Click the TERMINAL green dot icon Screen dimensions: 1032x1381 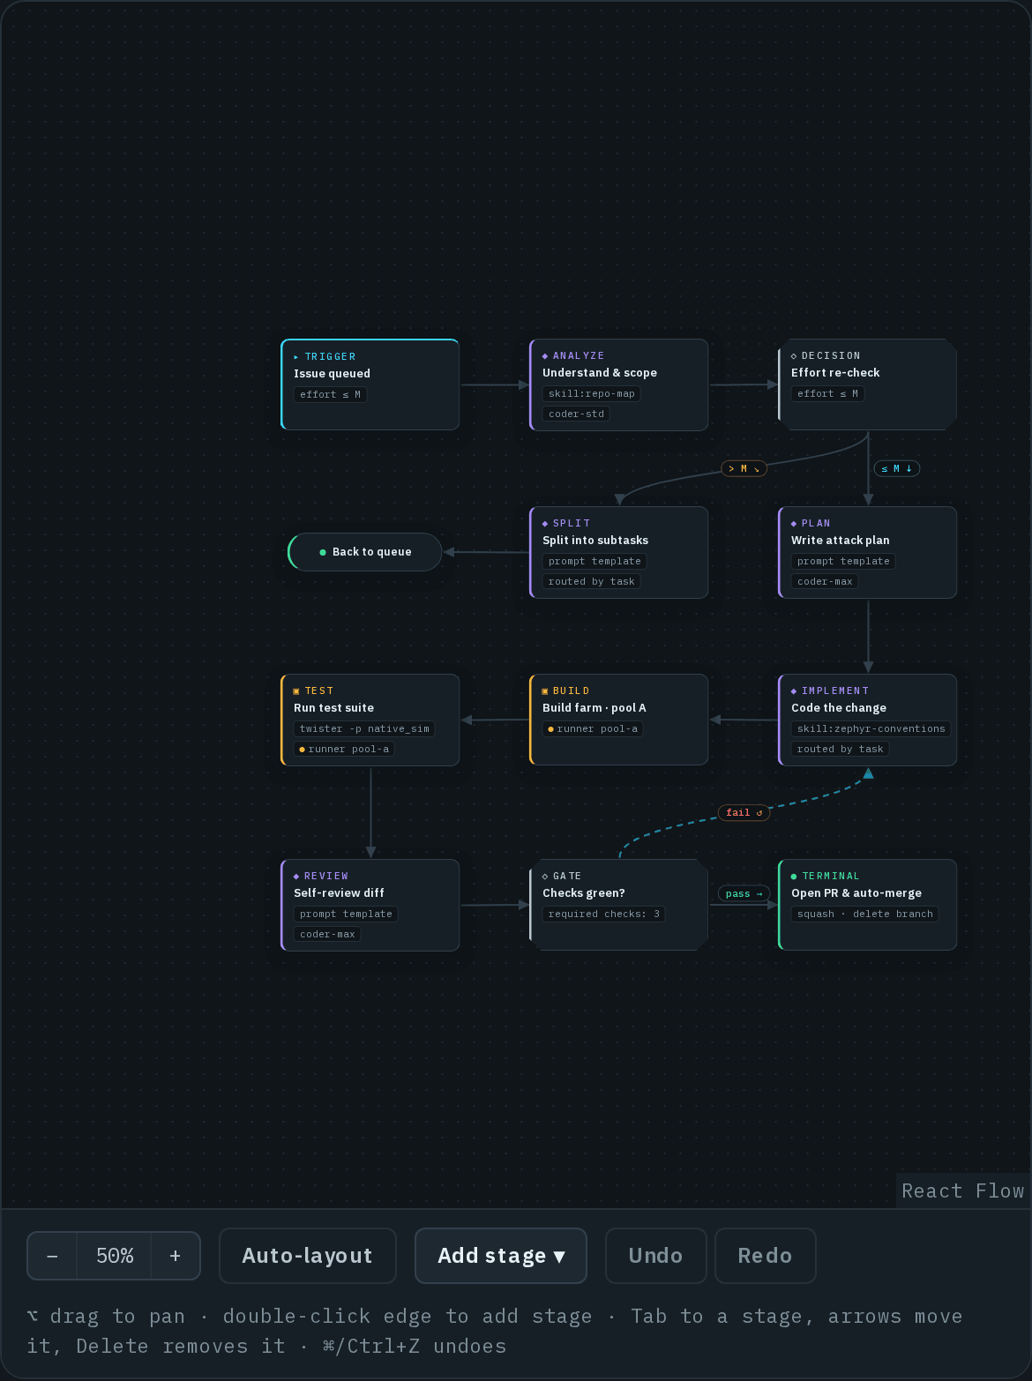click(x=794, y=877)
